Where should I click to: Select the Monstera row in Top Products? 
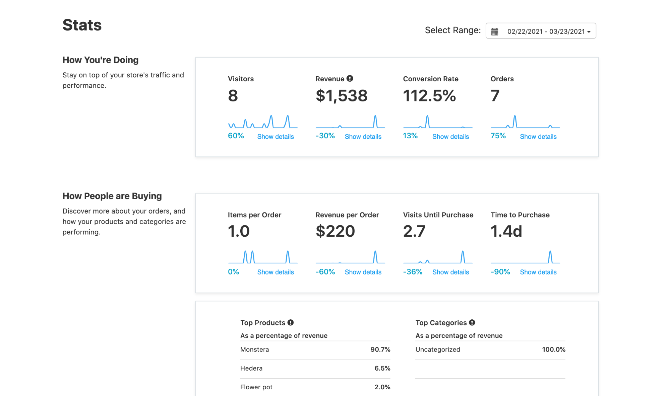pos(315,349)
